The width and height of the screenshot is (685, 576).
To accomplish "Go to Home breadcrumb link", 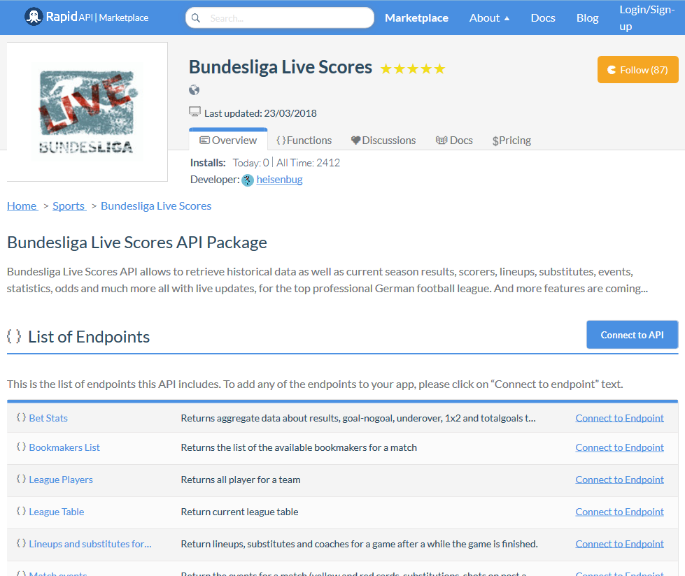I will [22, 206].
